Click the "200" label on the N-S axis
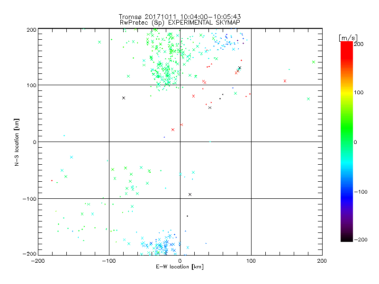The width and height of the screenshot is (379, 284). tap(31, 30)
